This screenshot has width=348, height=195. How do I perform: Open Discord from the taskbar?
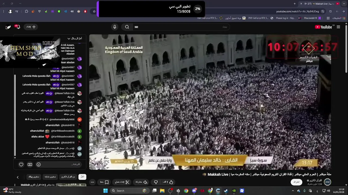point(194,191)
